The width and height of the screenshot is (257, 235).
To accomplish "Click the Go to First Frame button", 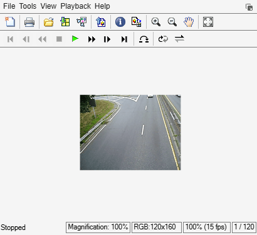I will click(10, 39).
